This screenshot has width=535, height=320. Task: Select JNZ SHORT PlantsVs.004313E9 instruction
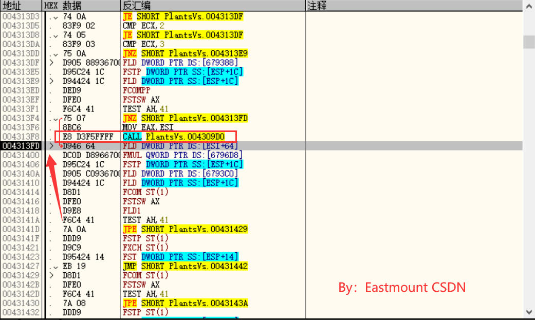pos(185,53)
